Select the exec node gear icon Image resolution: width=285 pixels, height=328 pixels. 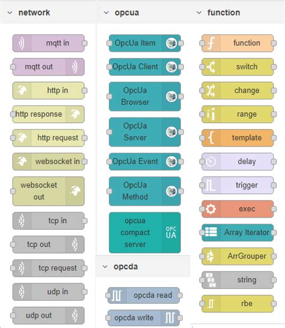[x=210, y=209]
